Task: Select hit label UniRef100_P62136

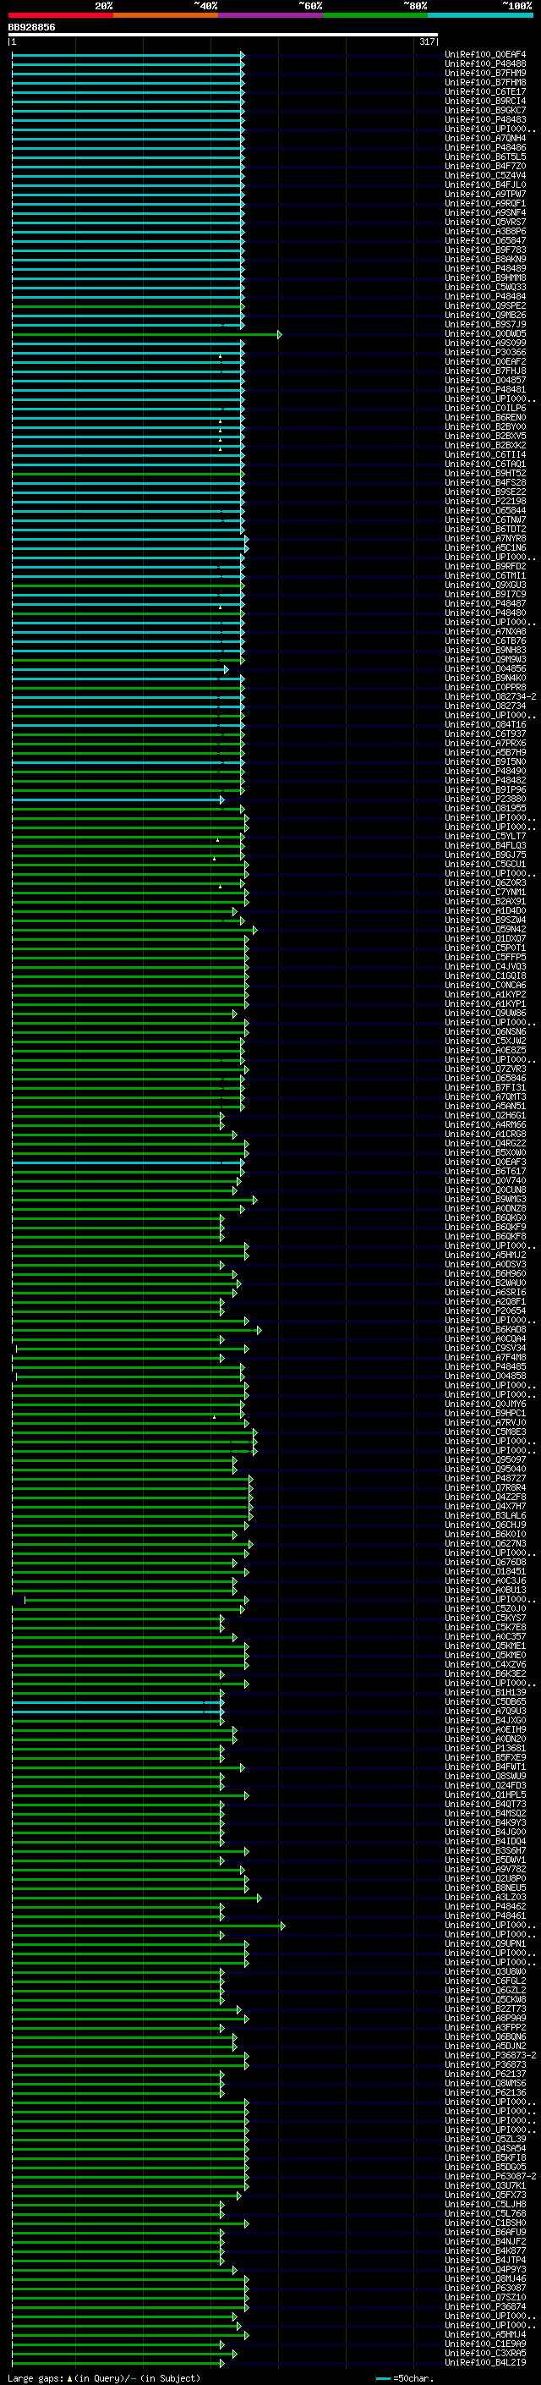Action: coord(485,2094)
